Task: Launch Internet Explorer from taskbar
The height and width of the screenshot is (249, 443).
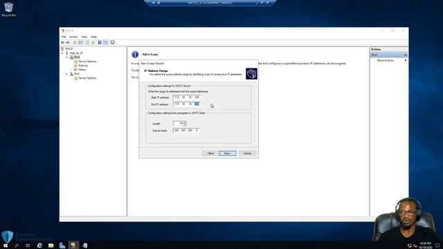Action: (39, 246)
